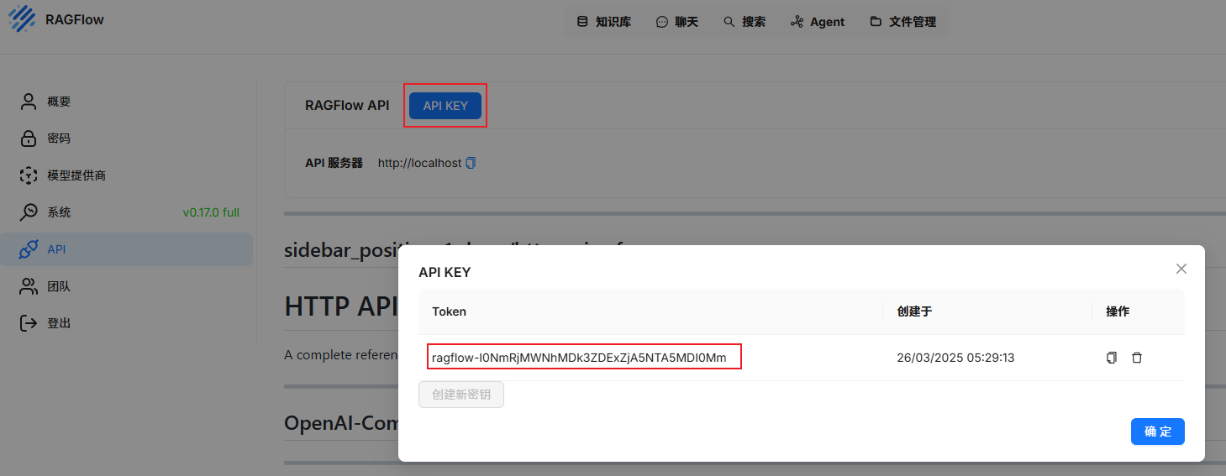Click the Agent nodes icon
1226x476 pixels.
(x=797, y=22)
